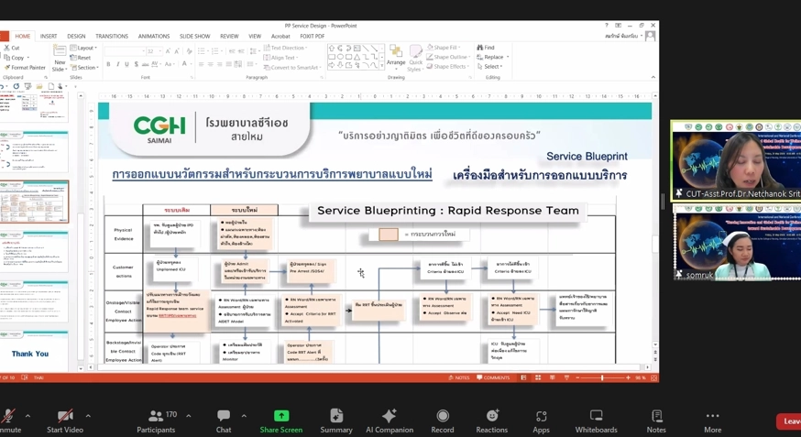Click the red Leave button
Viewport: 801px width, 437px height.
click(x=789, y=421)
